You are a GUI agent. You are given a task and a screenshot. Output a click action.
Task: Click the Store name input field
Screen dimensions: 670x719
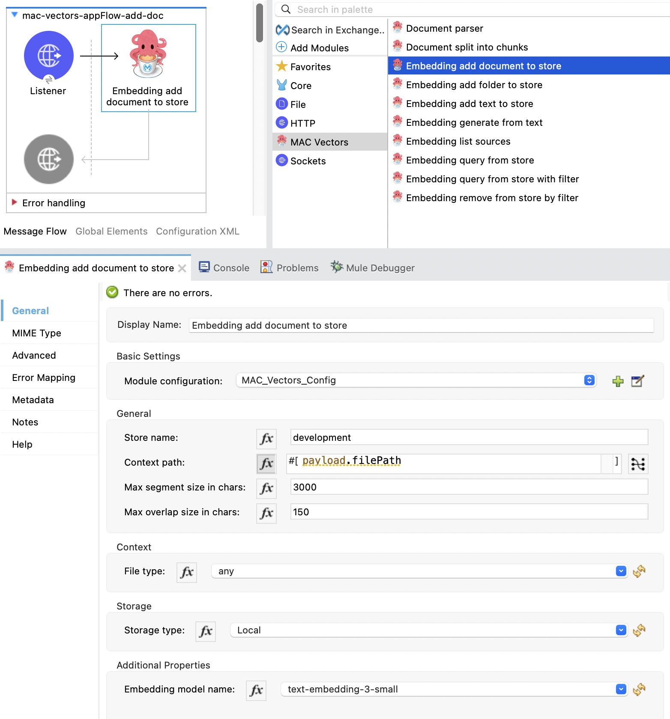pyautogui.click(x=469, y=437)
